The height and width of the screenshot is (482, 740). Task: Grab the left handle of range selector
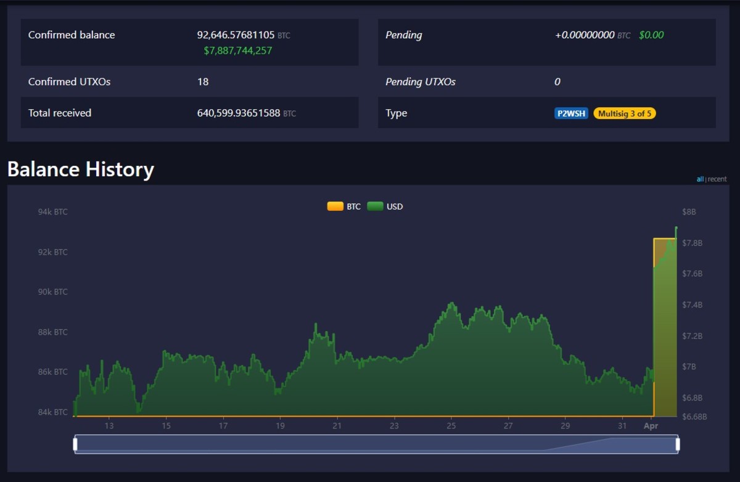tap(75, 444)
